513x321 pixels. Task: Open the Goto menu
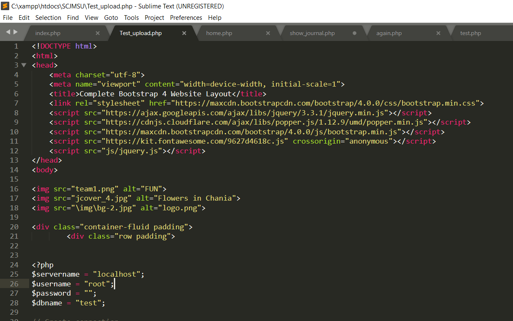[111, 18]
